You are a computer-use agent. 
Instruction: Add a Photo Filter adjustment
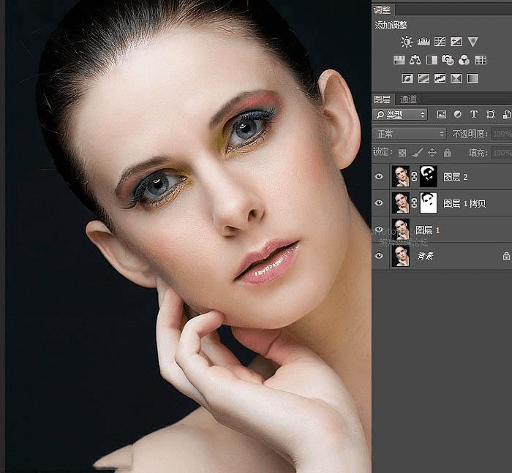click(x=448, y=60)
